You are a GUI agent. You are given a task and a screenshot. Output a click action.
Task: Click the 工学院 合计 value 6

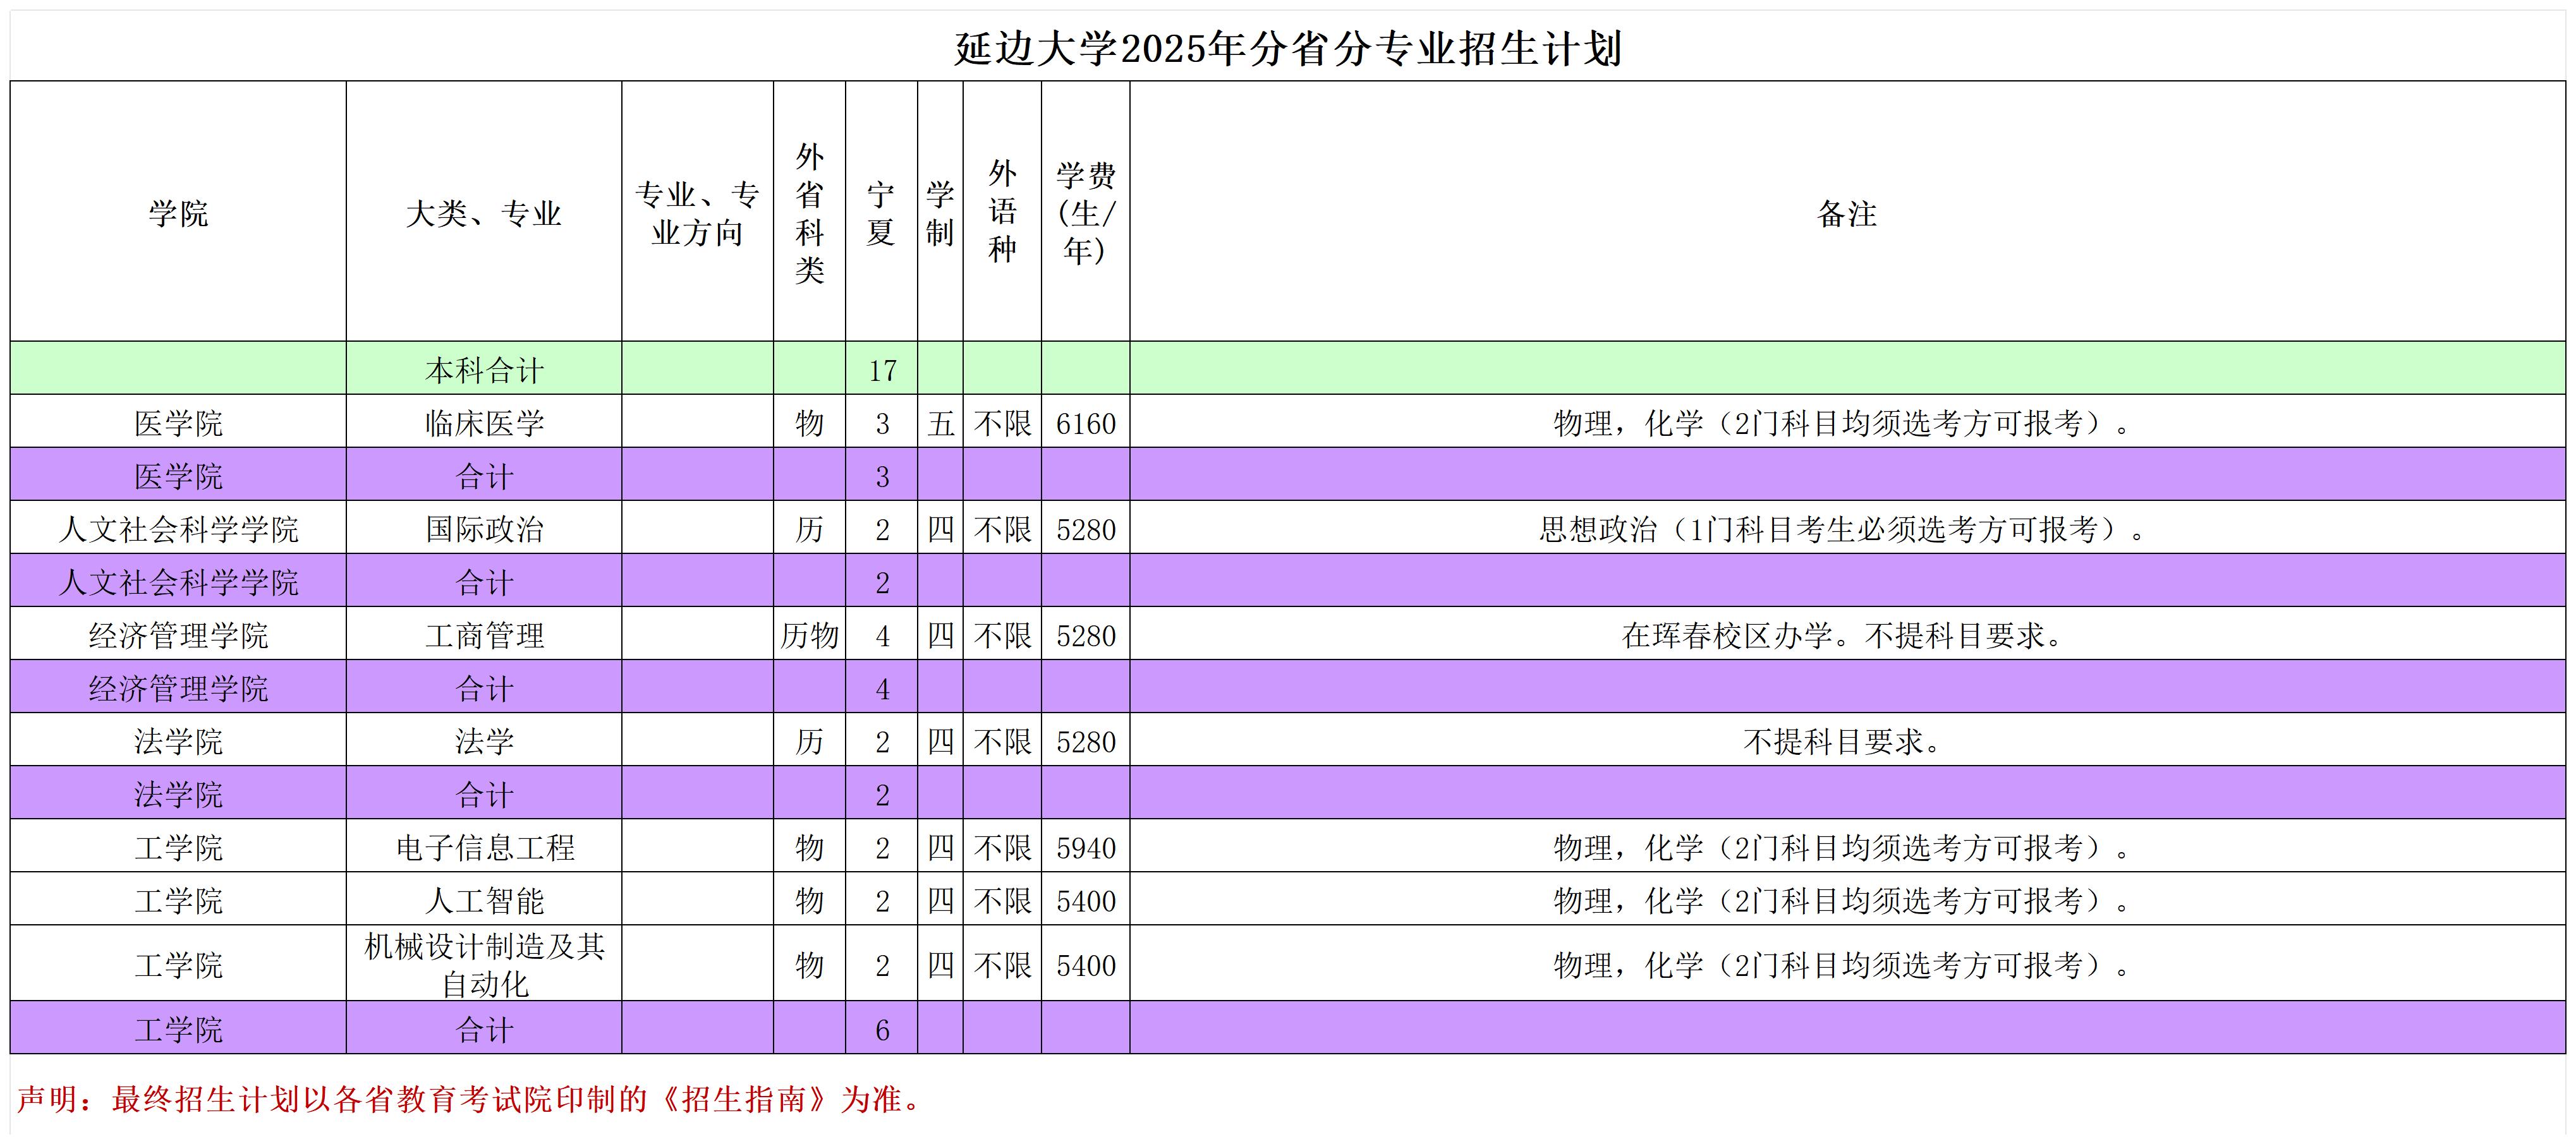pos(881,1028)
